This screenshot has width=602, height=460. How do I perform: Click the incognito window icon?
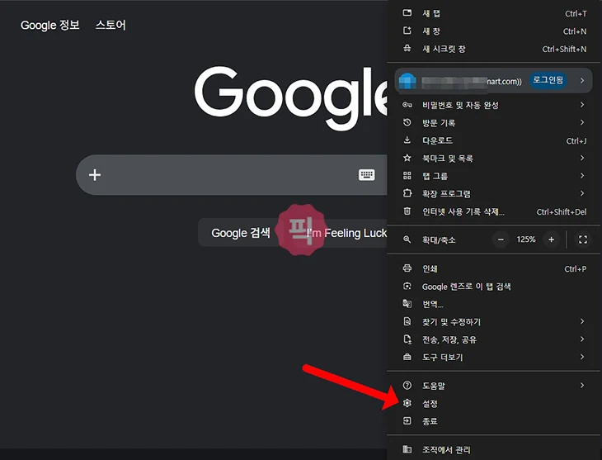coord(407,49)
